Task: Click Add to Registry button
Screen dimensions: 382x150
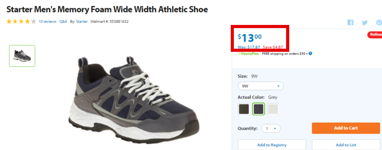Action: point(272,145)
